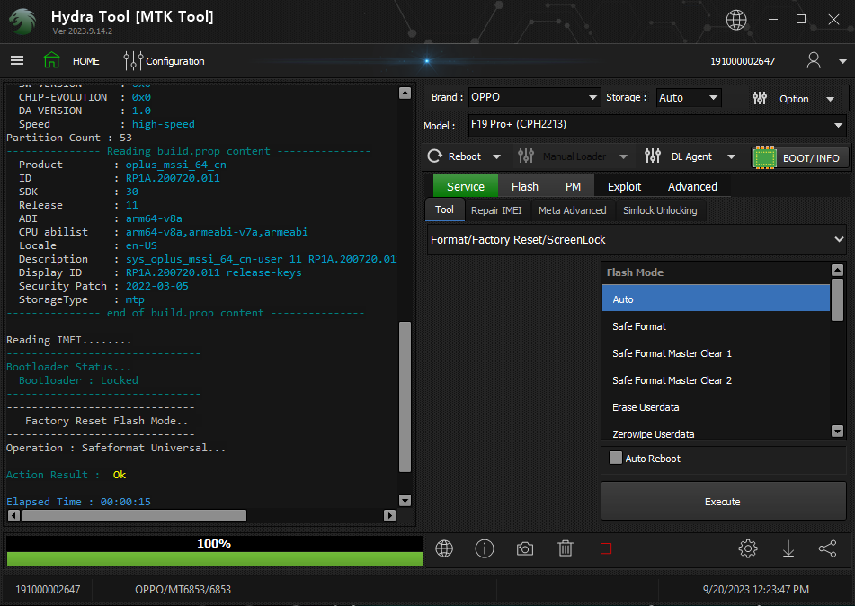Click the 191000002647 account number at top
Screen dimensions: 855x606
click(742, 61)
